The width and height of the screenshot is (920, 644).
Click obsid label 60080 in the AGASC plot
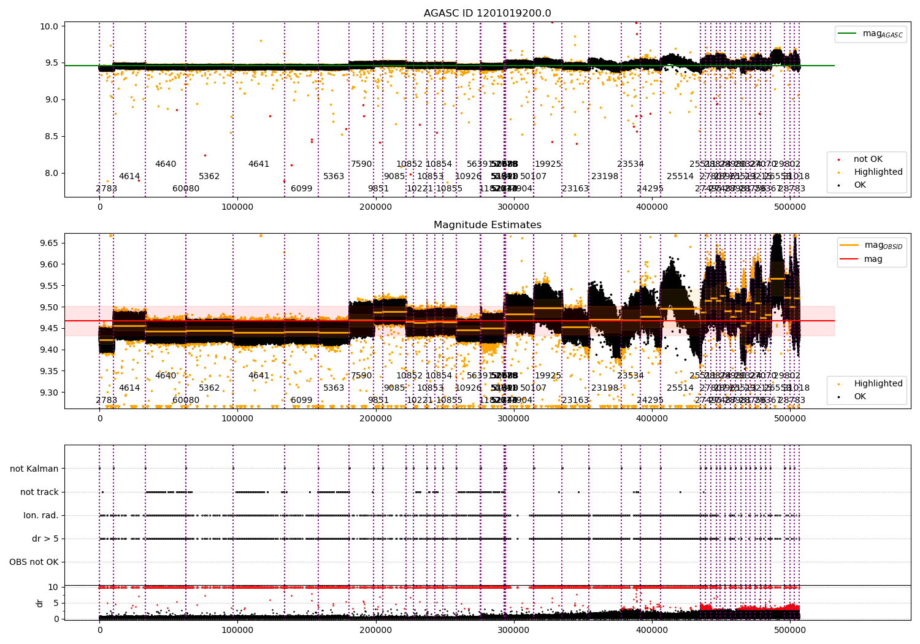click(x=186, y=189)
